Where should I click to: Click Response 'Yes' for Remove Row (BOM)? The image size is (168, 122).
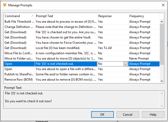coord(113,80)
